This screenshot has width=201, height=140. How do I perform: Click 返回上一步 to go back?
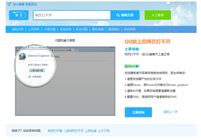[171, 112]
